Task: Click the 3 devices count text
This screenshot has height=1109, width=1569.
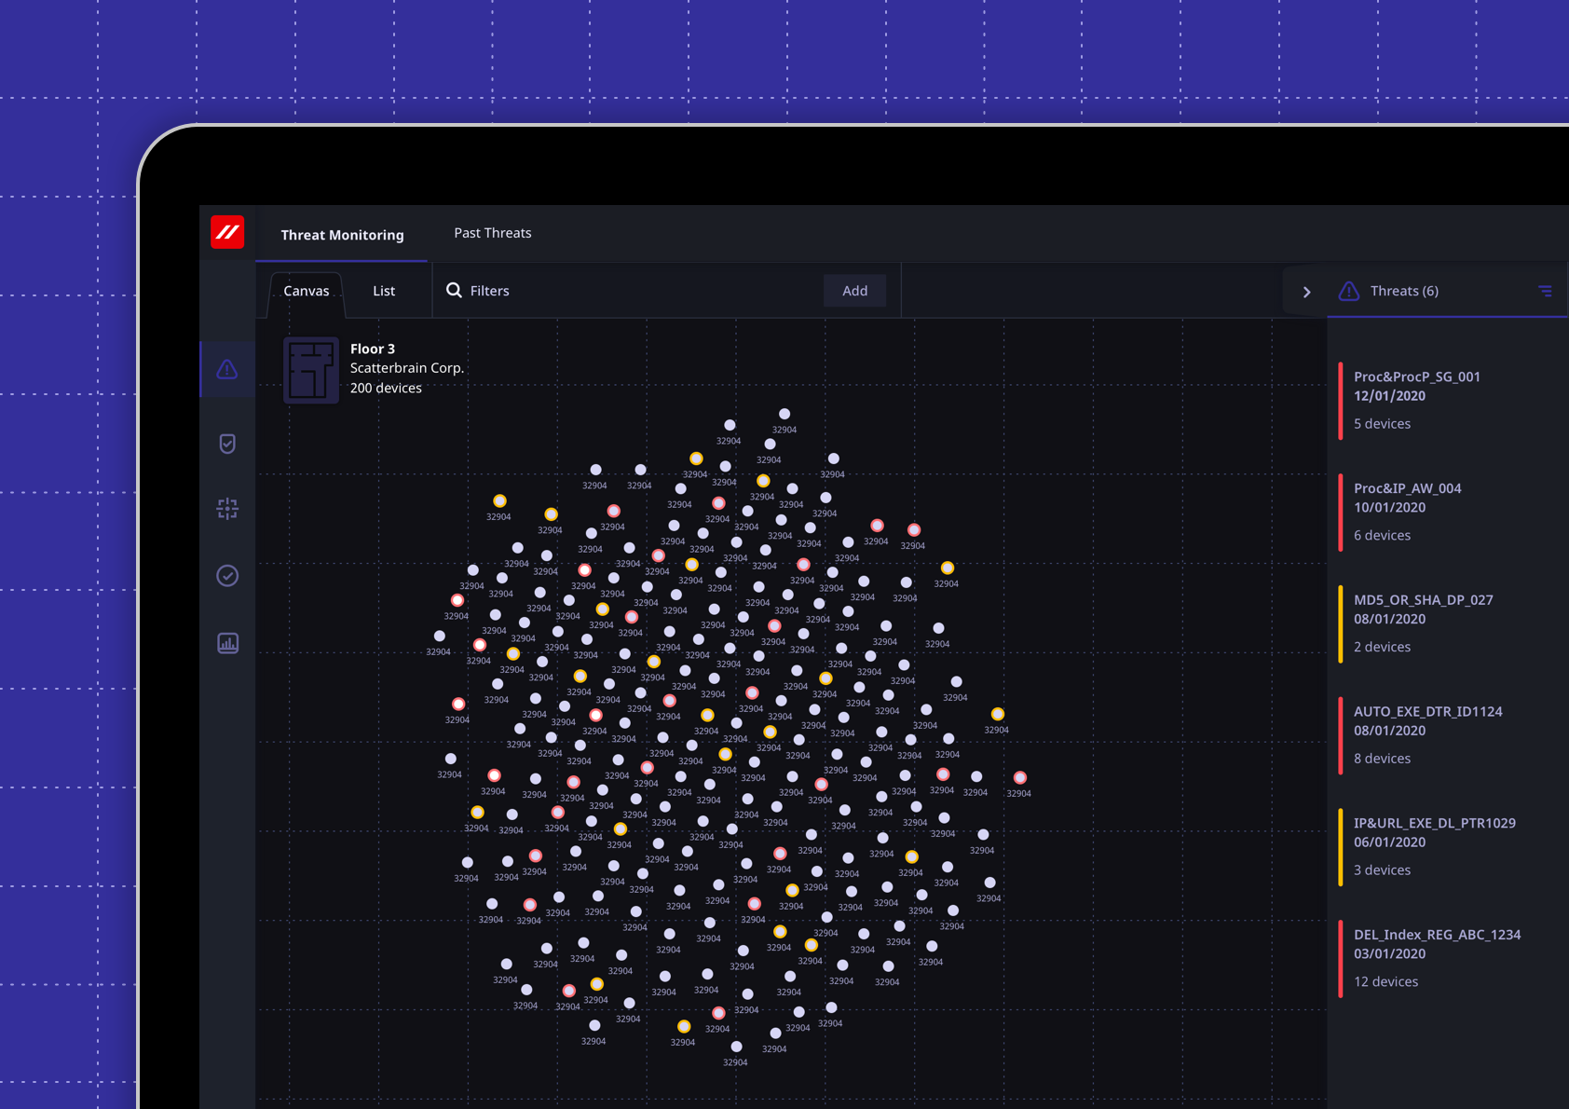Action: click(x=1382, y=870)
